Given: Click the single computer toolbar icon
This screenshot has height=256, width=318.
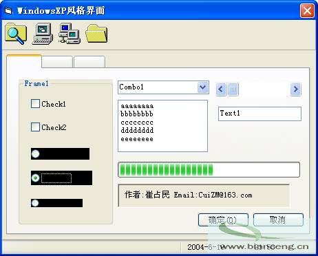Looking at the screenshot, I should pos(43,34).
